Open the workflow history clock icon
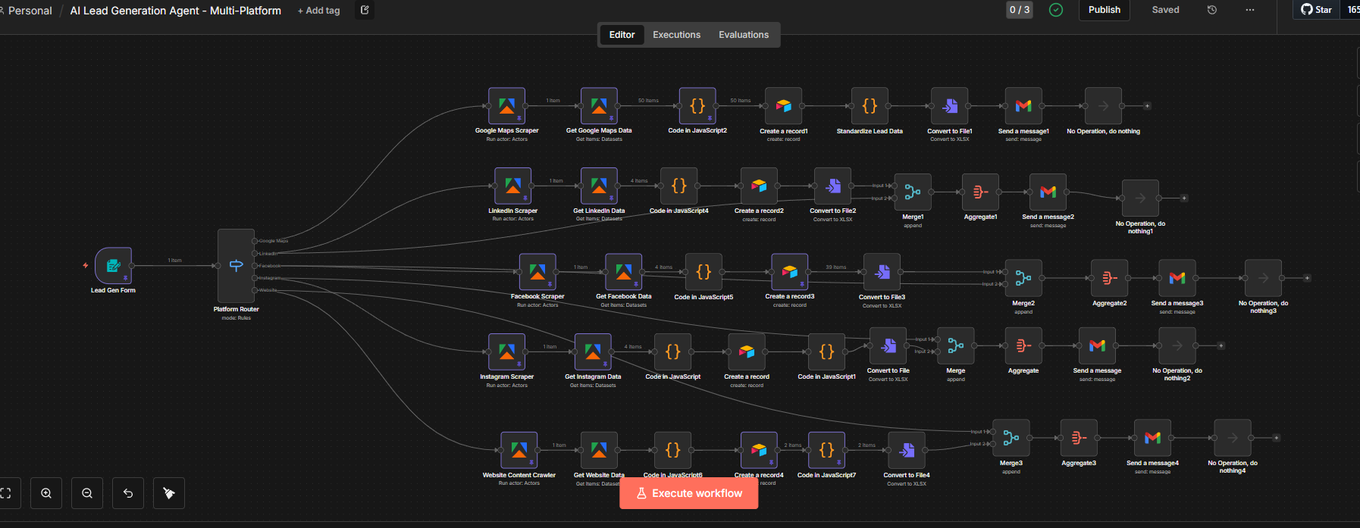Image resolution: width=1360 pixels, height=528 pixels. click(1212, 10)
